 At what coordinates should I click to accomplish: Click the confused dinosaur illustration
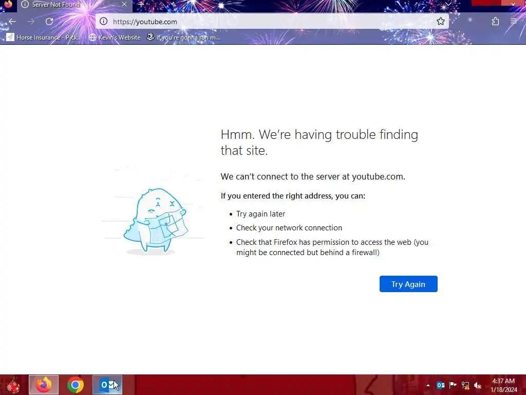pyautogui.click(x=156, y=221)
